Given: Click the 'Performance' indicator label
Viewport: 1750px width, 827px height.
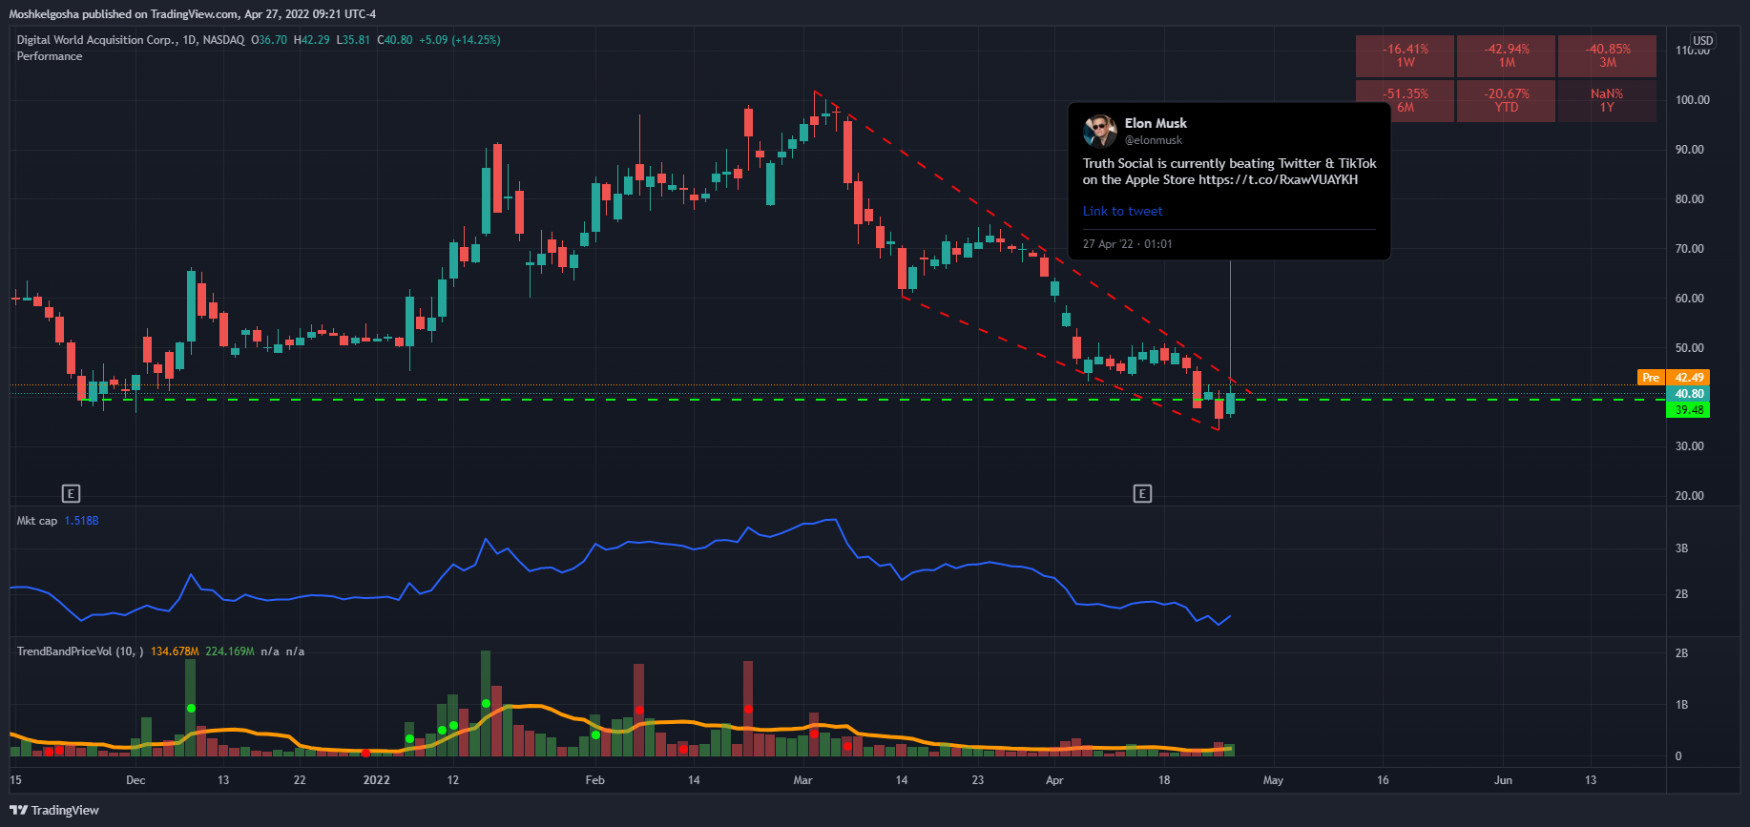Looking at the screenshot, I should point(50,56).
